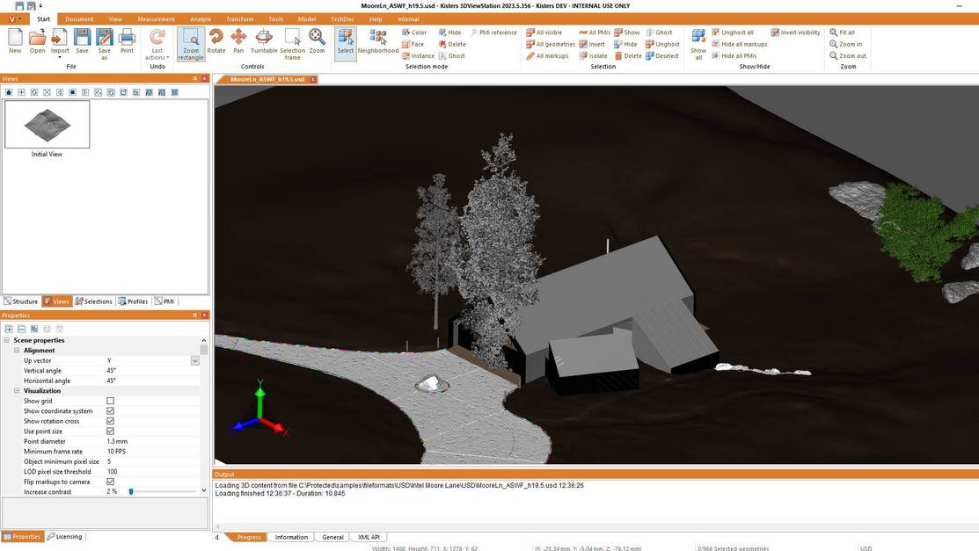
Task: Click PMI reference option
Action: coord(493,33)
